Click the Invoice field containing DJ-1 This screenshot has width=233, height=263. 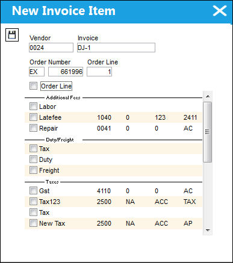click(x=116, y=48)
